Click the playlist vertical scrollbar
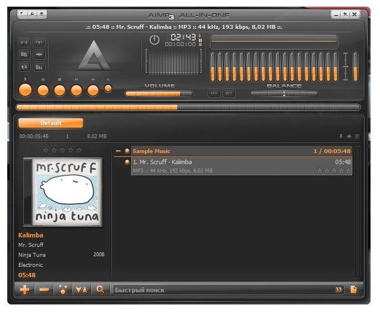Screen dimensions: 380x315 (357, 212)
